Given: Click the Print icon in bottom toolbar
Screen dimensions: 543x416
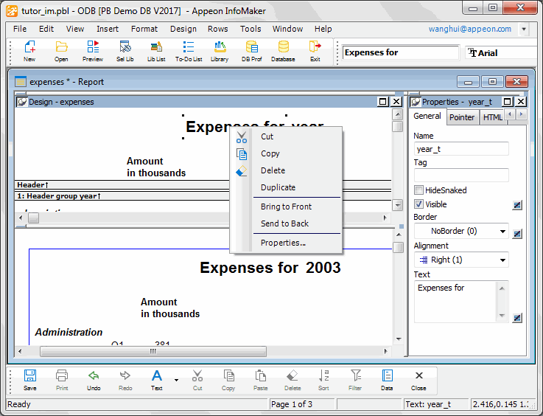Looking at the screenshot, I should point(62,381).
